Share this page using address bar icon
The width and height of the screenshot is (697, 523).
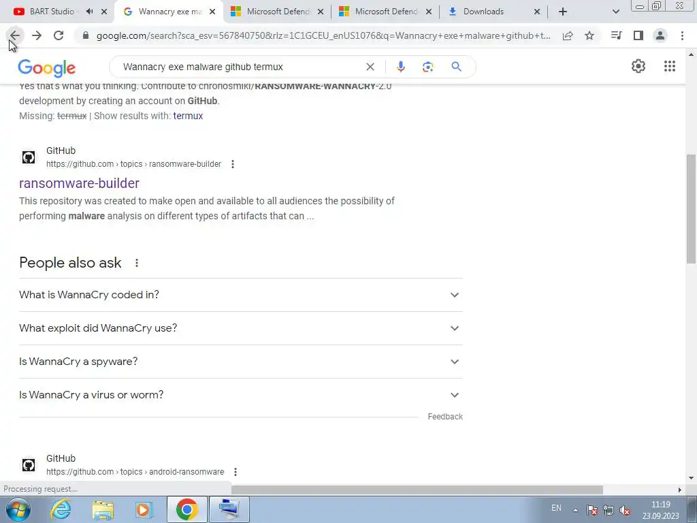[x=568, y=35]
